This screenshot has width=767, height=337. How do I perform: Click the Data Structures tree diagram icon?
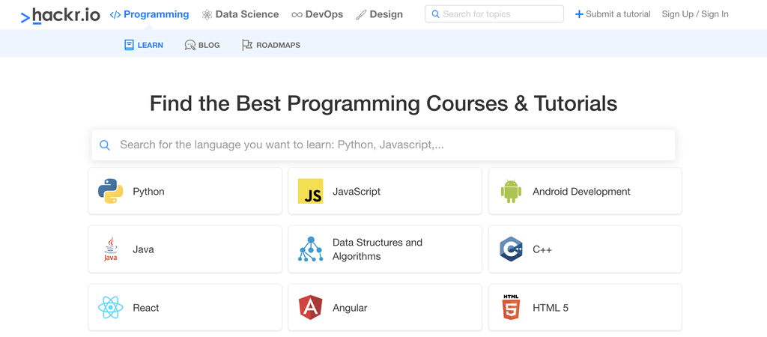point(310,249)
